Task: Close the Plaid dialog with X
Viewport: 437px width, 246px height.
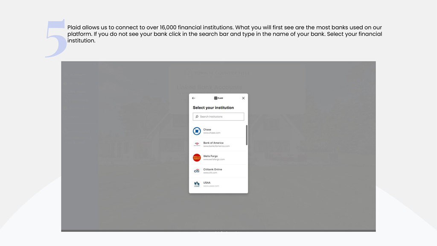Action: point(243,98)
